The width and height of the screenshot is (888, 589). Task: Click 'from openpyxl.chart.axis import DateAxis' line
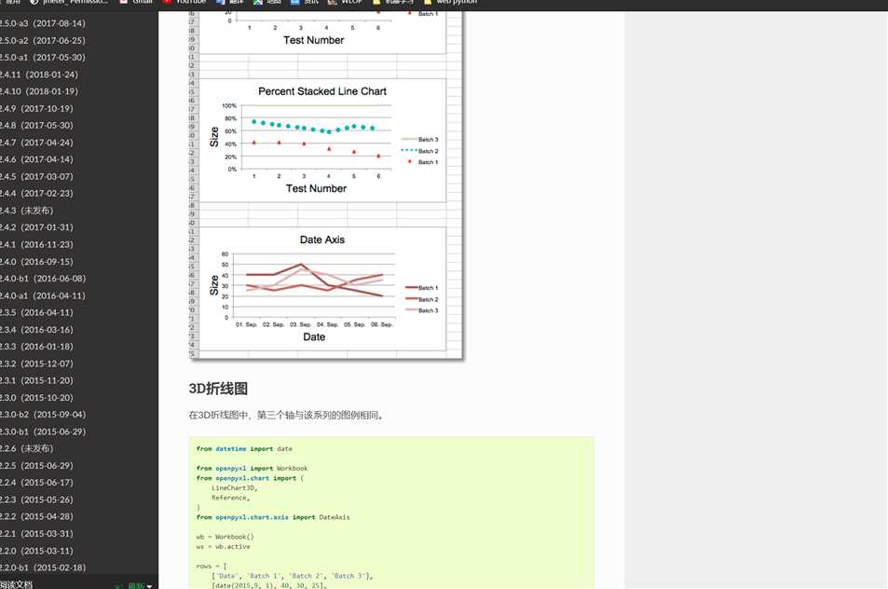click(273, 517)
